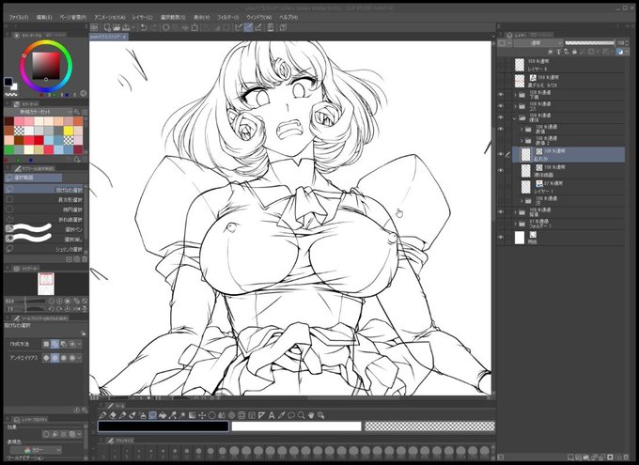This screenshot has width=639, height=465.
Task: Open the ファイル (File) menu
Action: coord(19,18)
